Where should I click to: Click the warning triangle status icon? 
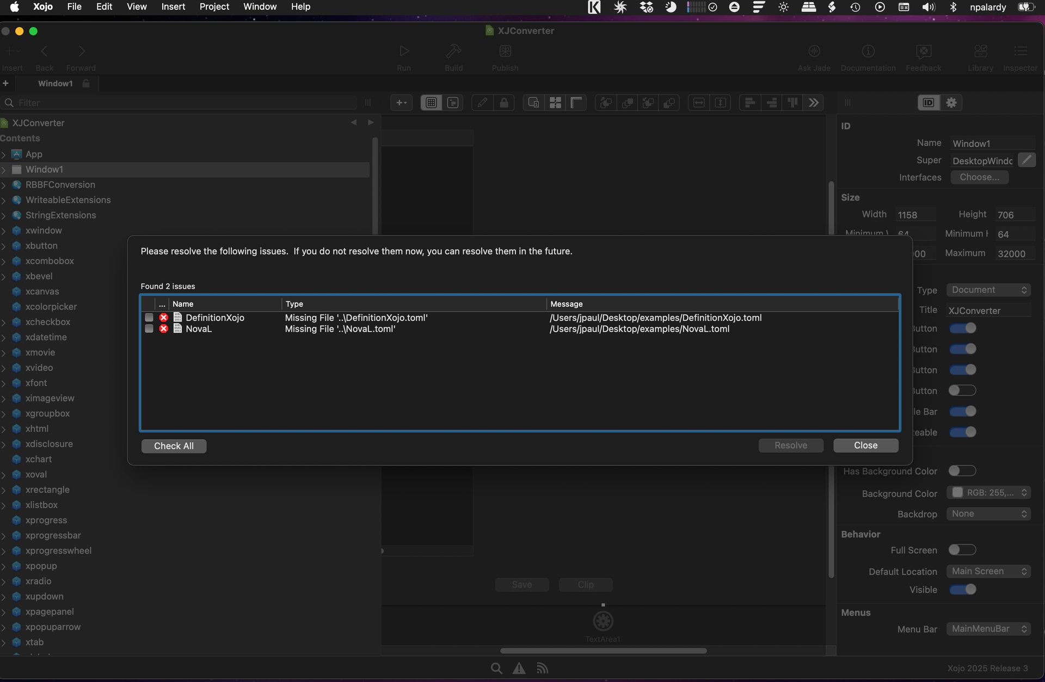(519, 668)
